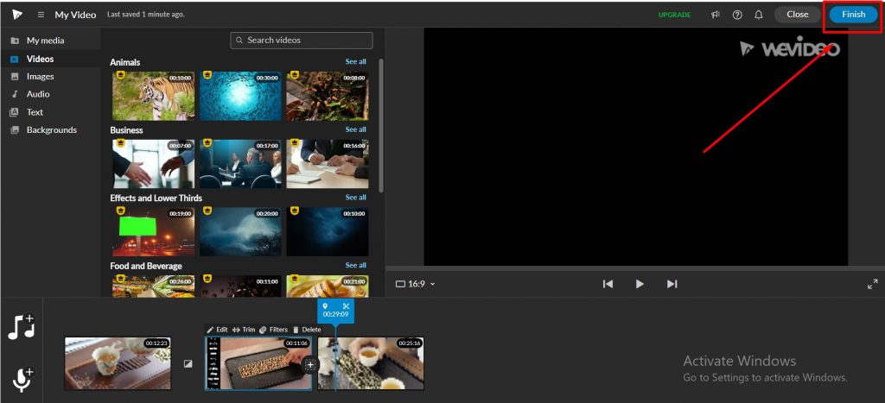Select the tiger video thumbnail
Image resolution: width=885 pixels, height=403 pixels.
(154, 96)
